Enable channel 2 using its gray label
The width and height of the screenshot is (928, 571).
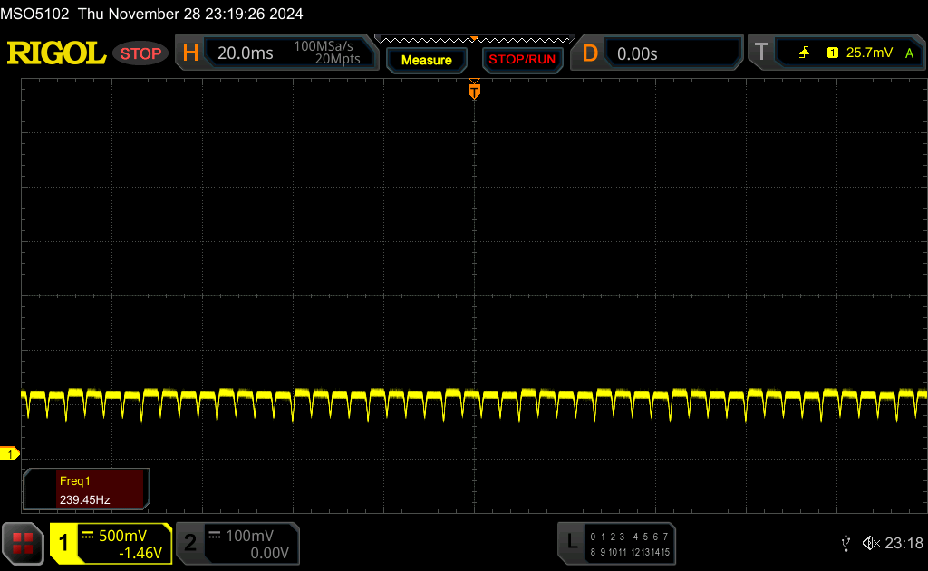[x=190, y=543]
